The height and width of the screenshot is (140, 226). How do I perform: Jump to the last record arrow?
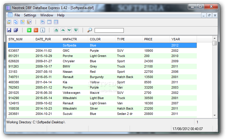click(76, 30)
